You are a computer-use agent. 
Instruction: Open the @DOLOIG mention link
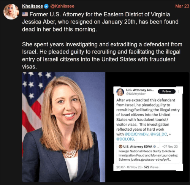click(125, 139)
